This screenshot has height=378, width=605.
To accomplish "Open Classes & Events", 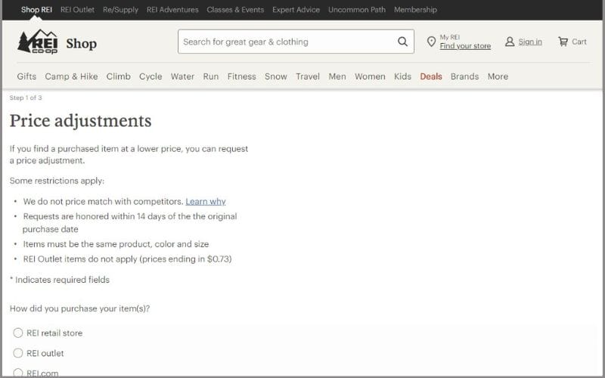I will point(235,10).
